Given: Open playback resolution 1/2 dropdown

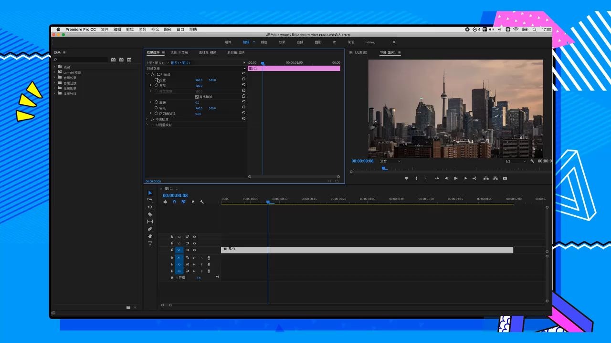Looking at the screenshot, I should pos(516,161).
